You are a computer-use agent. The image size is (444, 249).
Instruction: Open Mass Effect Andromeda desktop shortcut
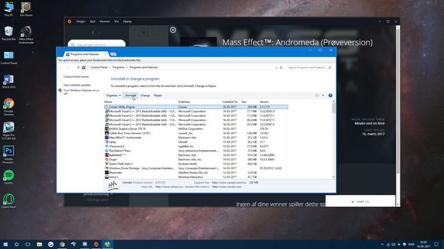(26, 35)
